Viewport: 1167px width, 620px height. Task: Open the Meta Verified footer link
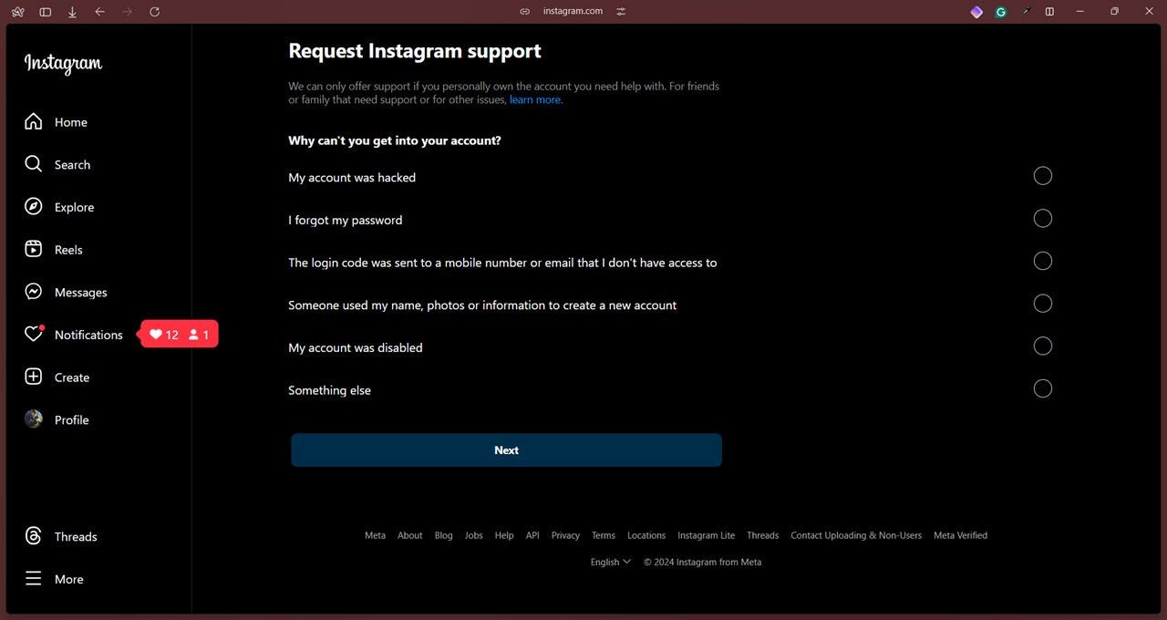(960, 535)
